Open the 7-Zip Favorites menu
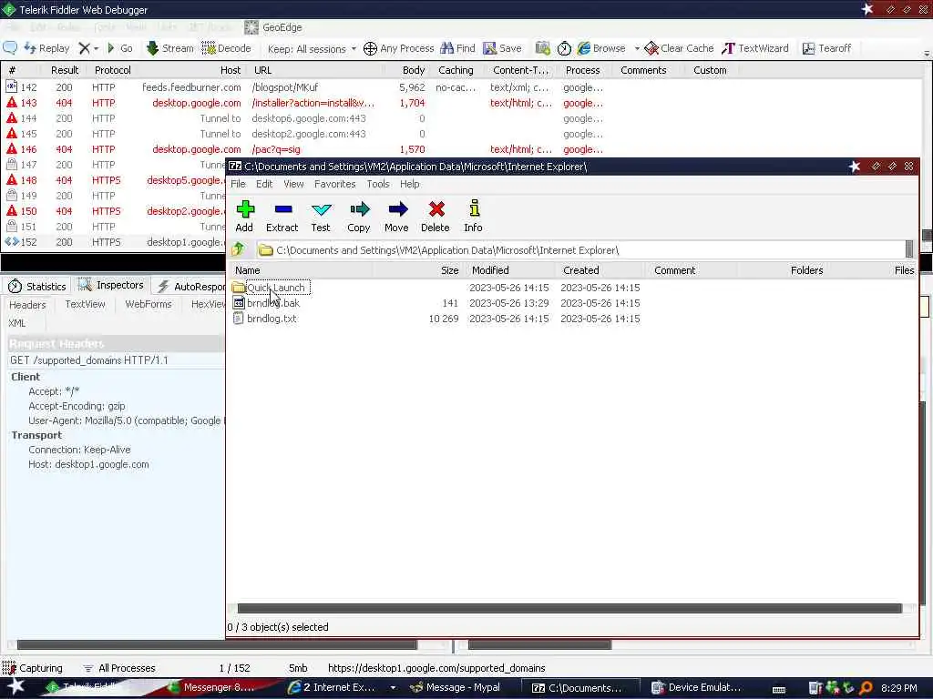The height and width of the screenshot is (699, 933). pyautogui.click(x=335, y=184)
